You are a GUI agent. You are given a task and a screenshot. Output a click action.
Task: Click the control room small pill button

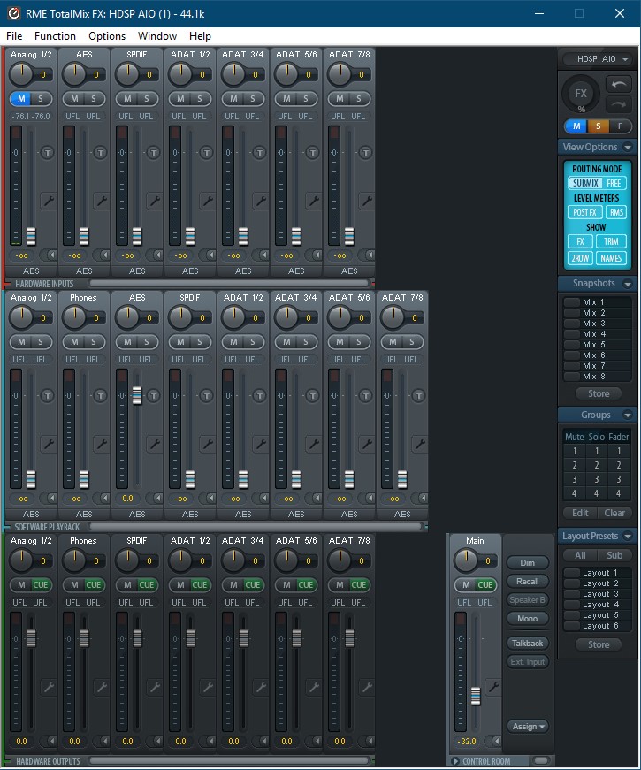pos(540,761)
